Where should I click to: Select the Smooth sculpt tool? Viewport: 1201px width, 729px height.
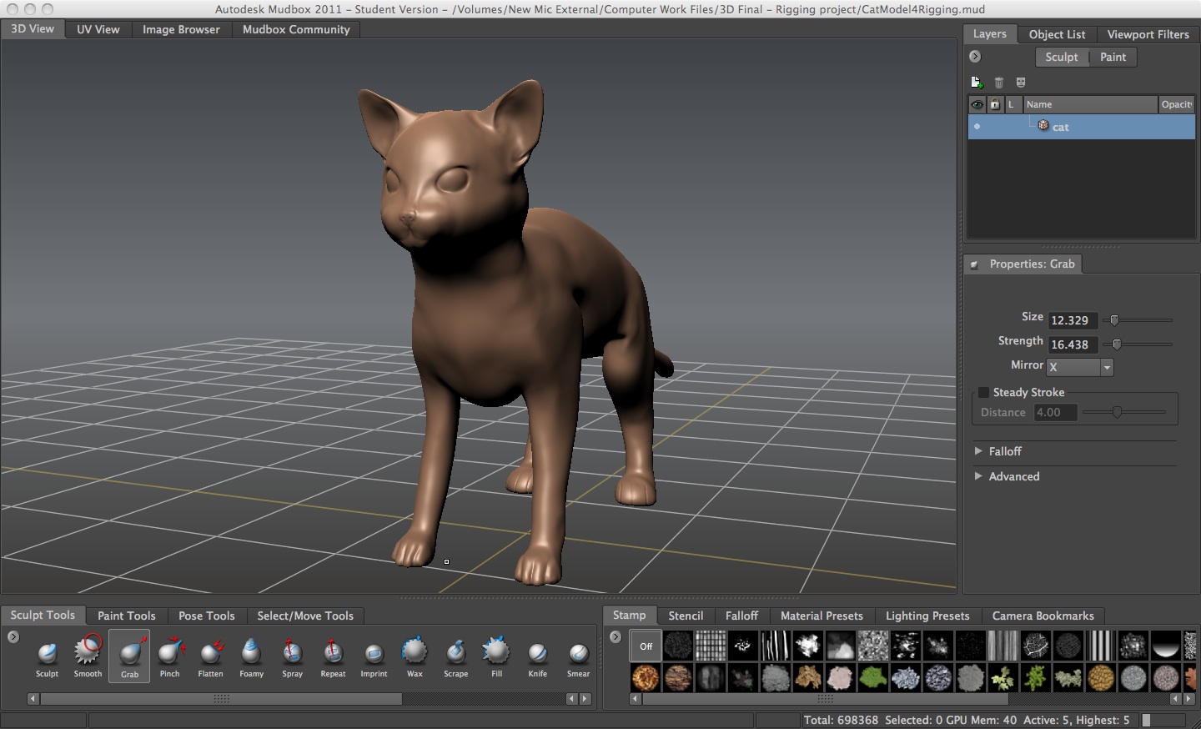tap(87, 656)
